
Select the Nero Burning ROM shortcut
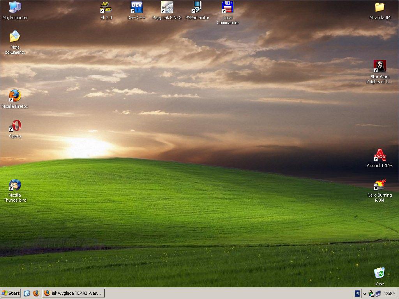pos(380,190)
